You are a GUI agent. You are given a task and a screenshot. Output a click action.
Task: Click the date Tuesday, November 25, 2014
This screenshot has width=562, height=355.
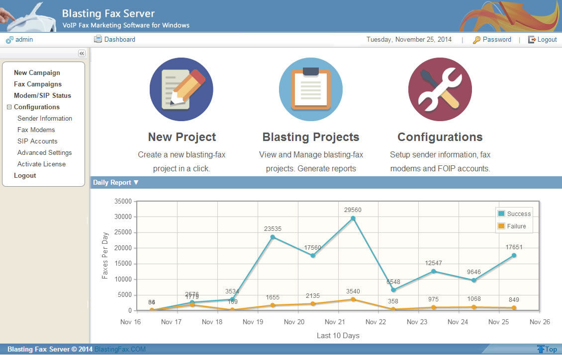tap(409, 39)
